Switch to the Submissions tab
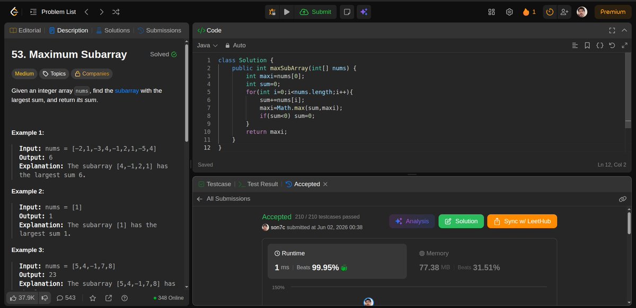The height and width of the screenshot is (308, 636). click(x=160, y=30)
